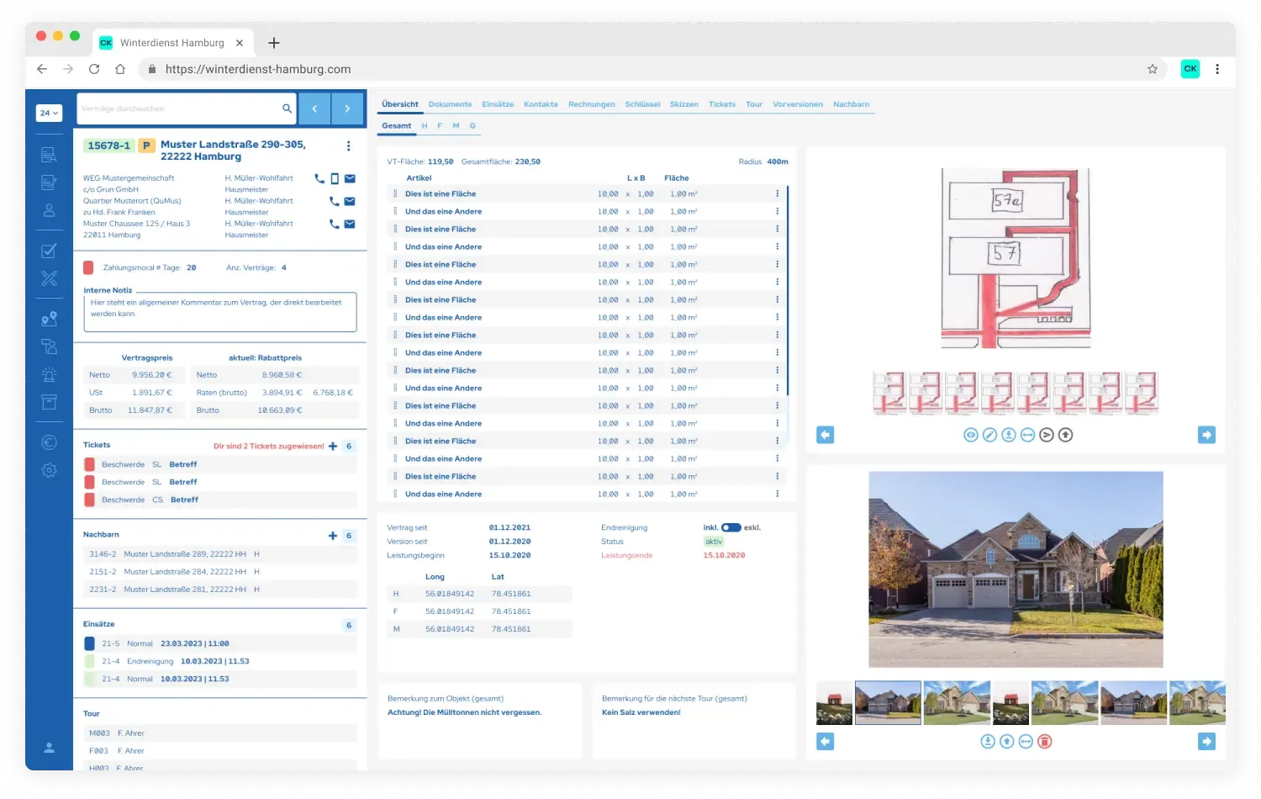
Task: Click the red Zahlungsmoral status indicator
Action: [x=88, y=267]
